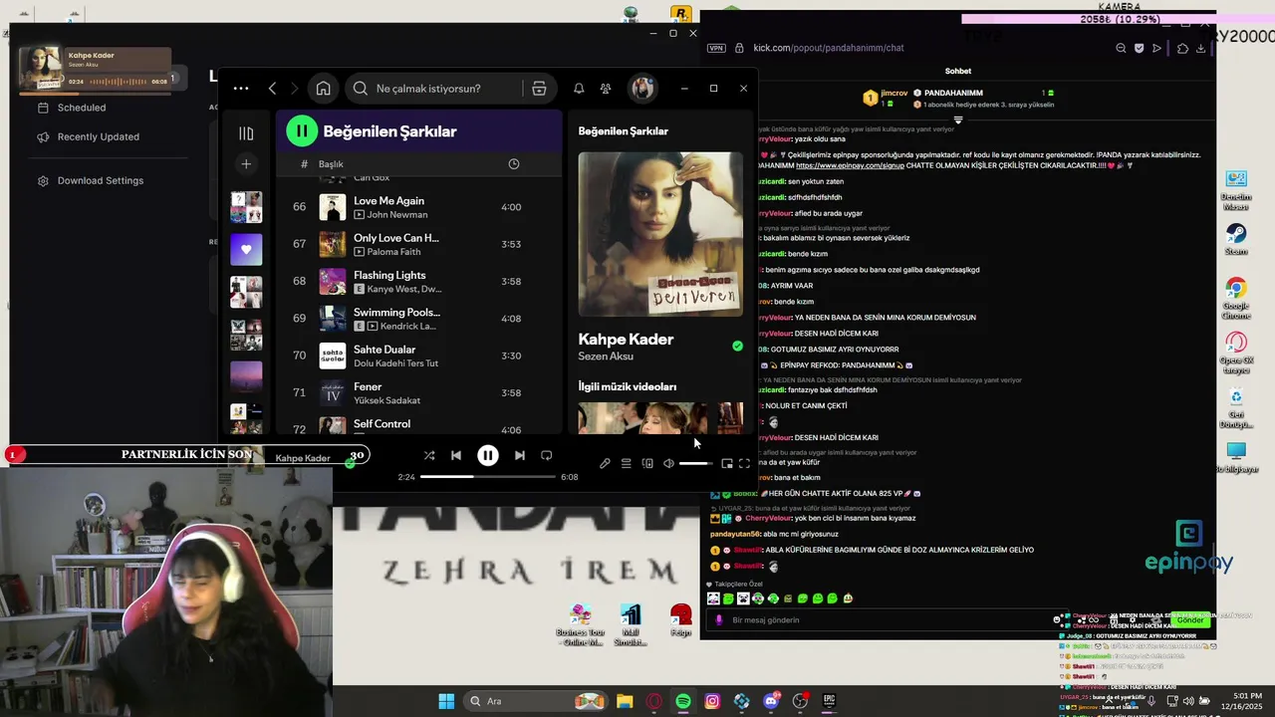Open Scheduled in the left sidebar
This screenshot has width=1275, height=717.
(x=82, y=108)
